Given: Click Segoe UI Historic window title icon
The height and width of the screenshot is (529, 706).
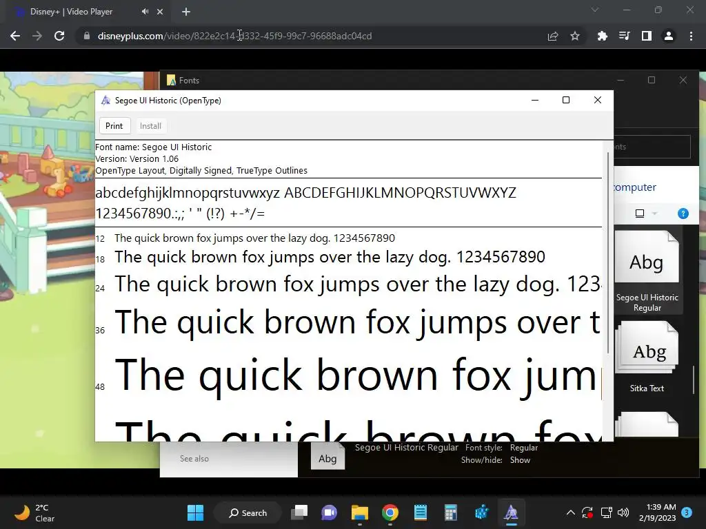Looking at the screenshot, I should [105, 101].
